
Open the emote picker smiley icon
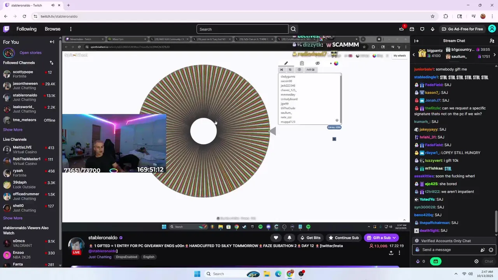coord(491,250)
